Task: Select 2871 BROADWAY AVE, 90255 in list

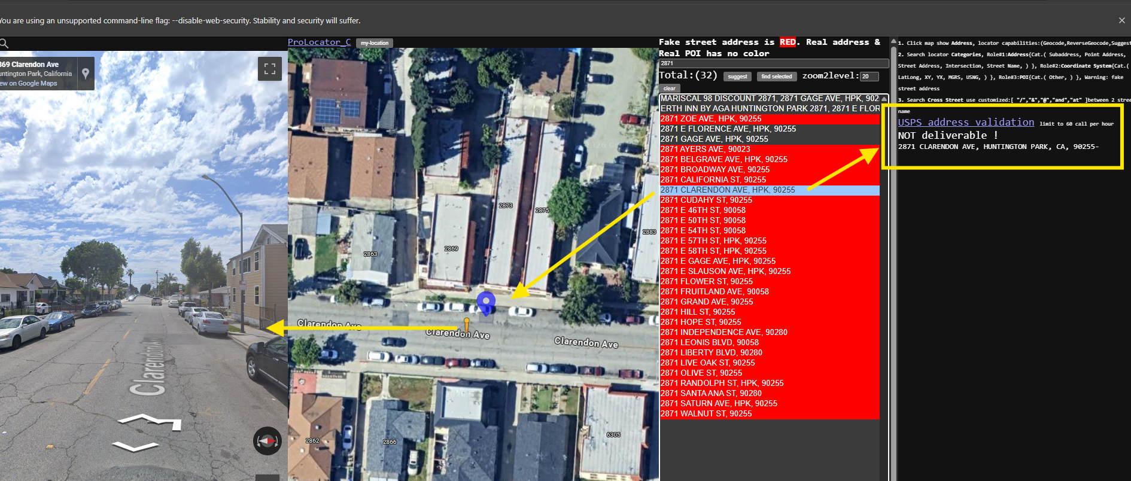Action: (715, 169)
